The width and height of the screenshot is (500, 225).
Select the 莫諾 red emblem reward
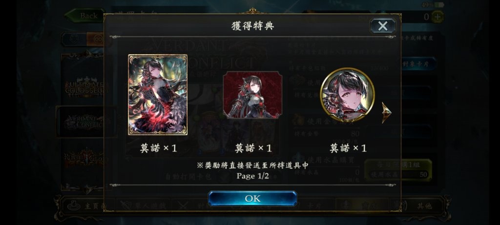tap(252, 95)
